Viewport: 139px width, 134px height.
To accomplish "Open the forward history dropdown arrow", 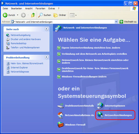I will pos(28,15).
